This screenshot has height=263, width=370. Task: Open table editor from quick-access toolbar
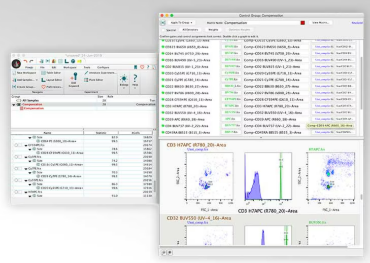pos(60,61)
